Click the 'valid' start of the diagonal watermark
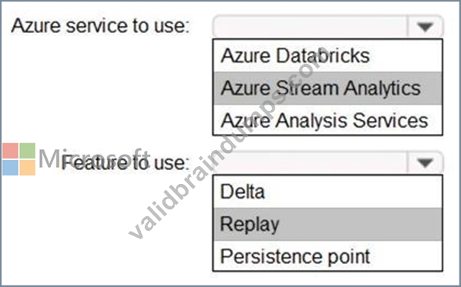 point(149,216)
